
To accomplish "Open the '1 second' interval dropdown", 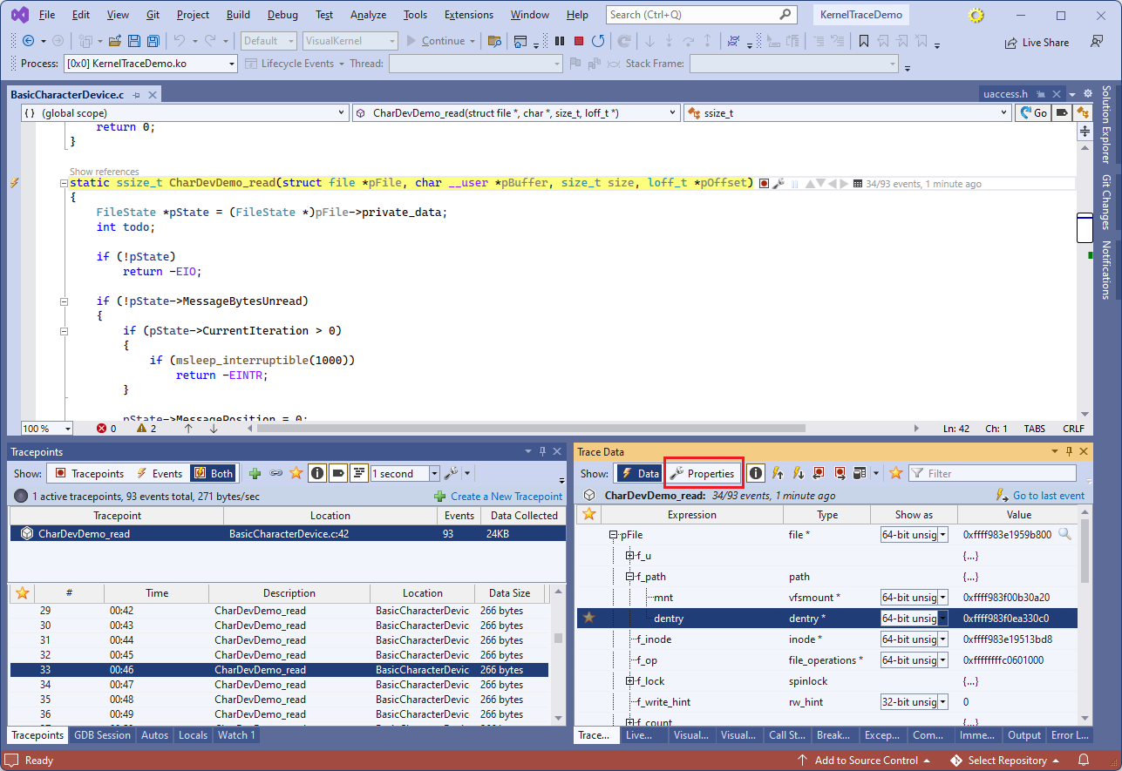I will coord(434,474).
